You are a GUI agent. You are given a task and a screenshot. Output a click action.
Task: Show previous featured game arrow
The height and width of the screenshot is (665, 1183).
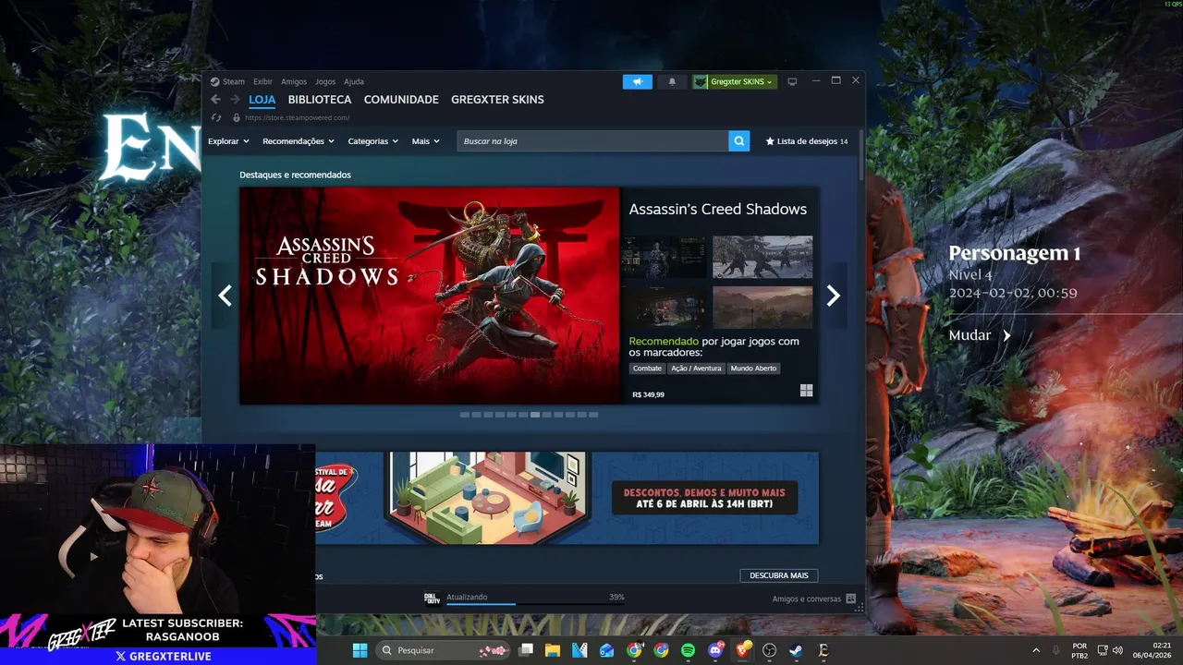225,296
